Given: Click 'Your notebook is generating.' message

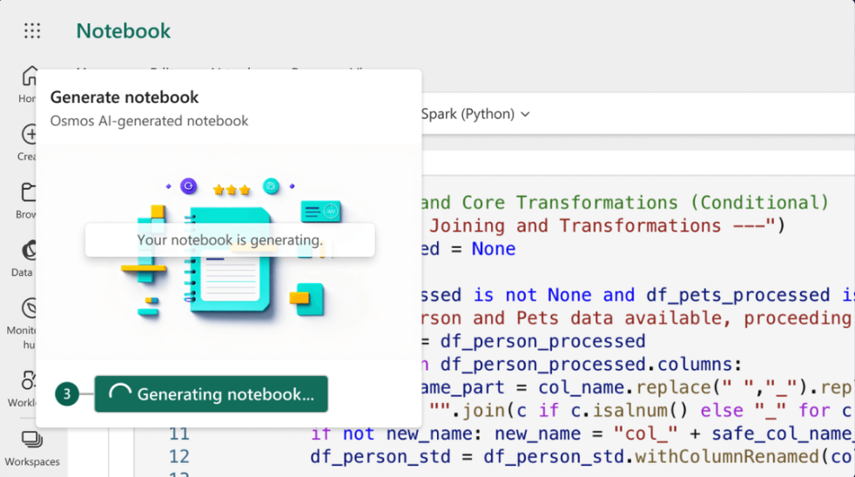Looking at the screenshot, I should pyautogui.click(x=230, y=240).
